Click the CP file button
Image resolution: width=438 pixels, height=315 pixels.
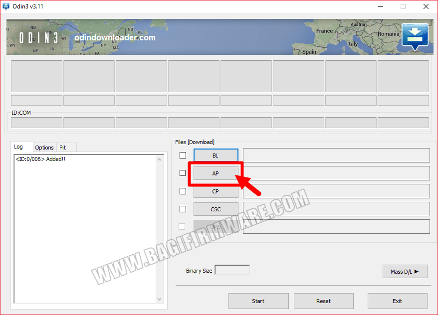click(x=216, y=191)
